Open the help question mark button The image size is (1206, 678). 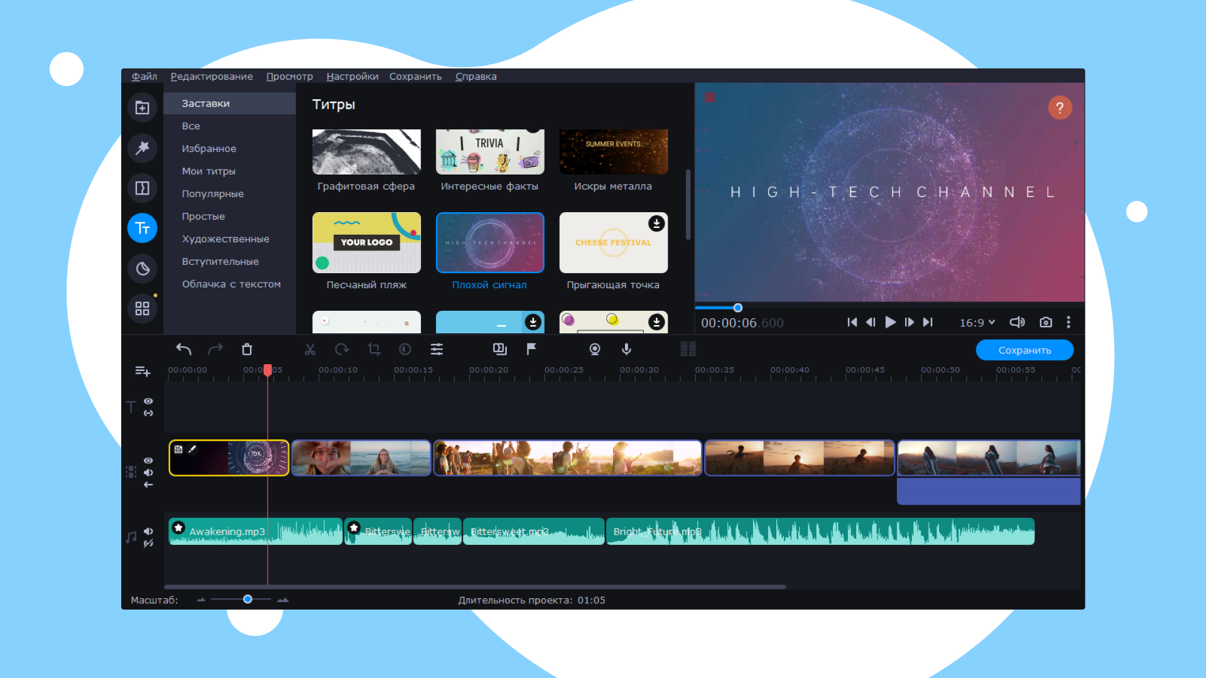1060,107
